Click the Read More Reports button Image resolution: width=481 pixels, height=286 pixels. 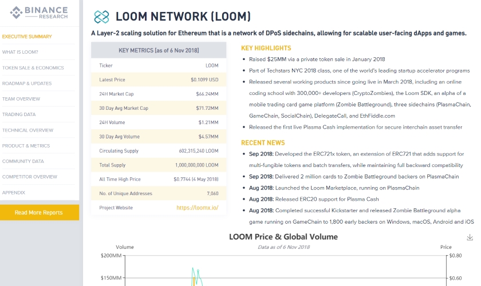[40, 212]
